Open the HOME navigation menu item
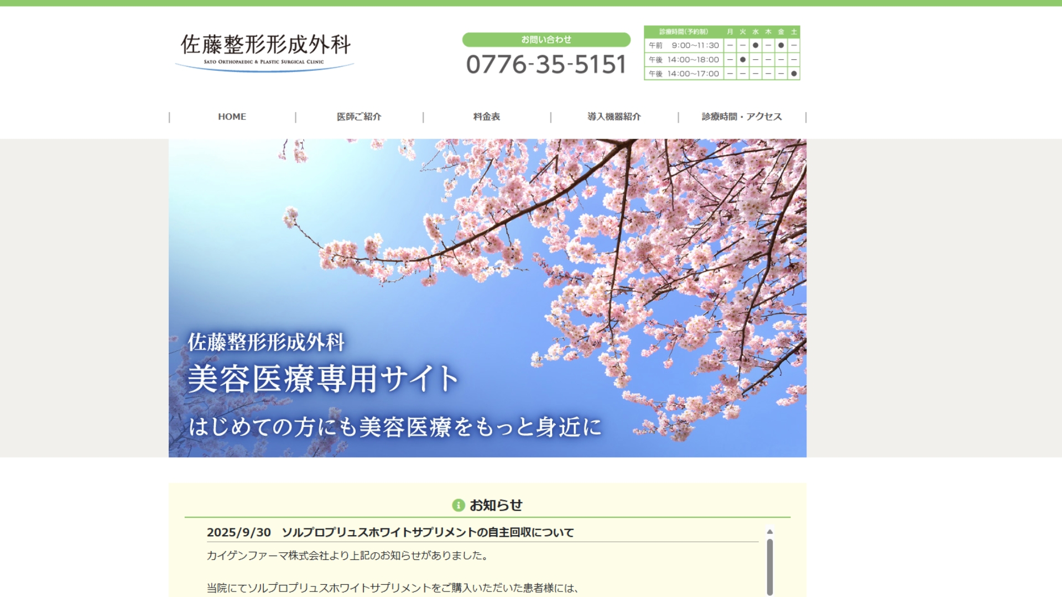 tap(232, 116)
